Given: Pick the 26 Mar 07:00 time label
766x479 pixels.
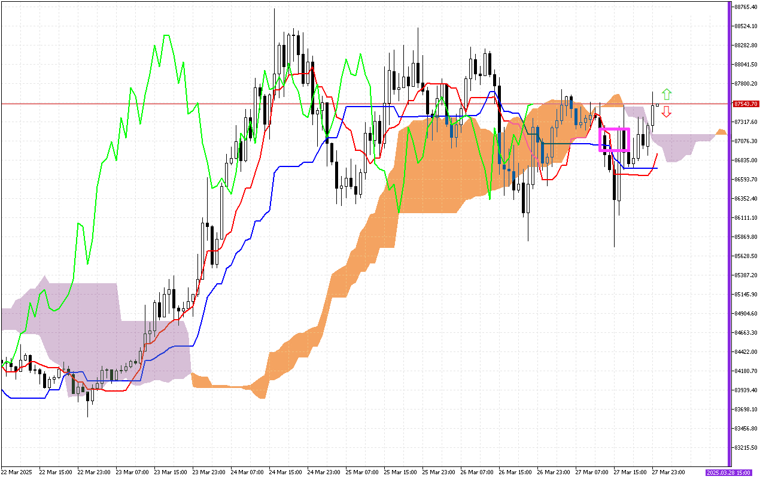Looking at the screenshot, I should pos(476,472).
